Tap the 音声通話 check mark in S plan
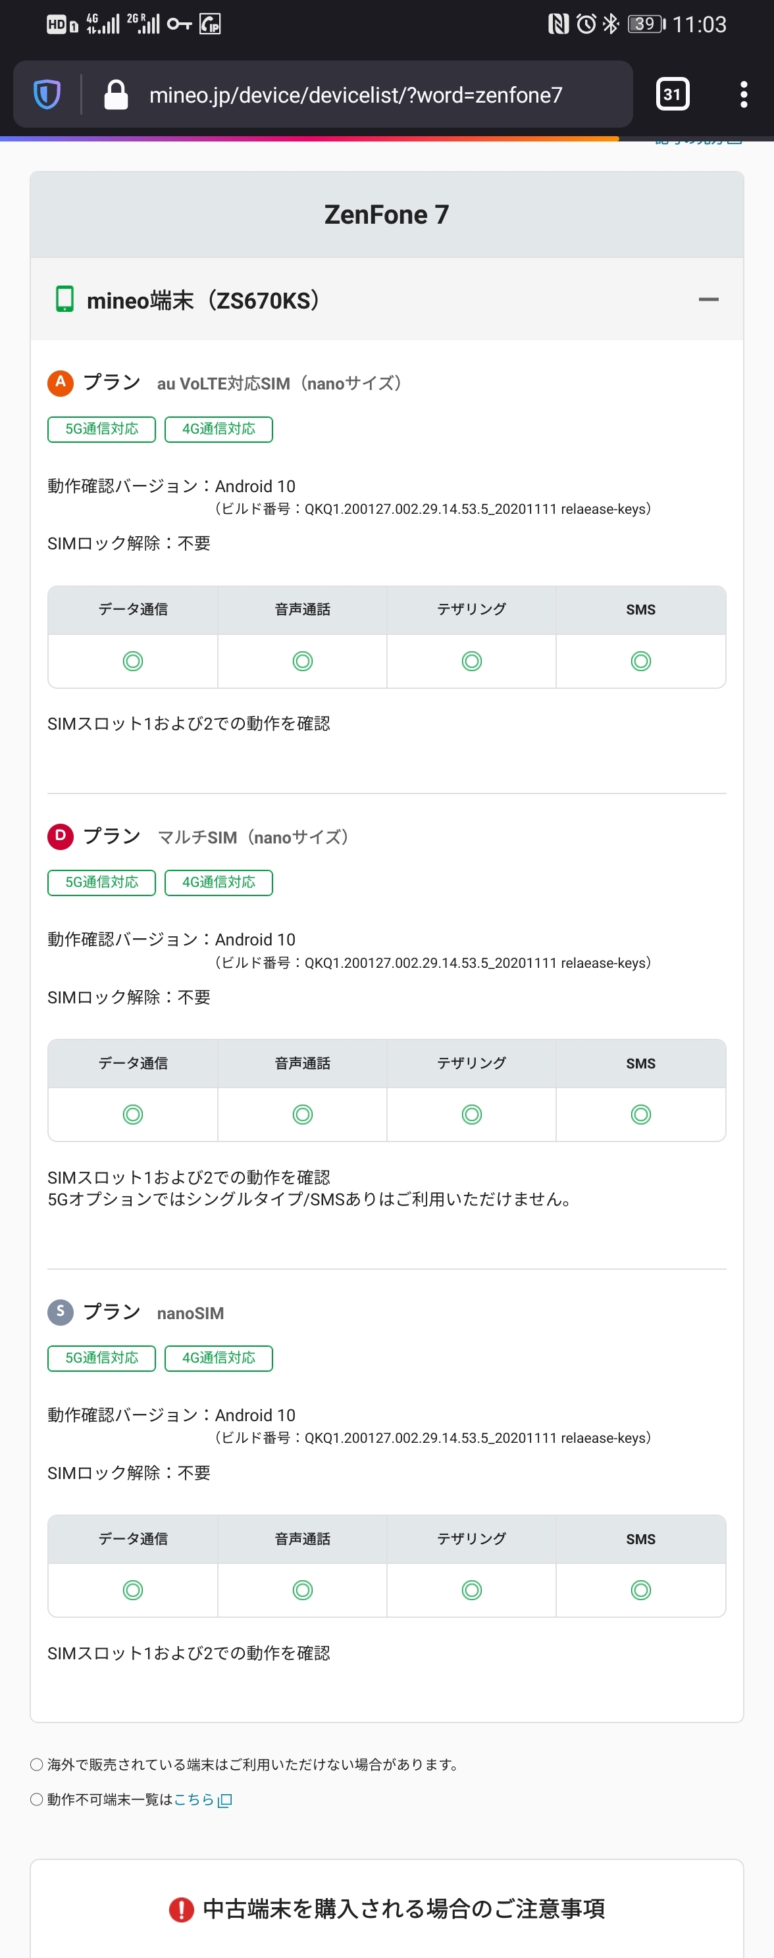 point(303,1590)
